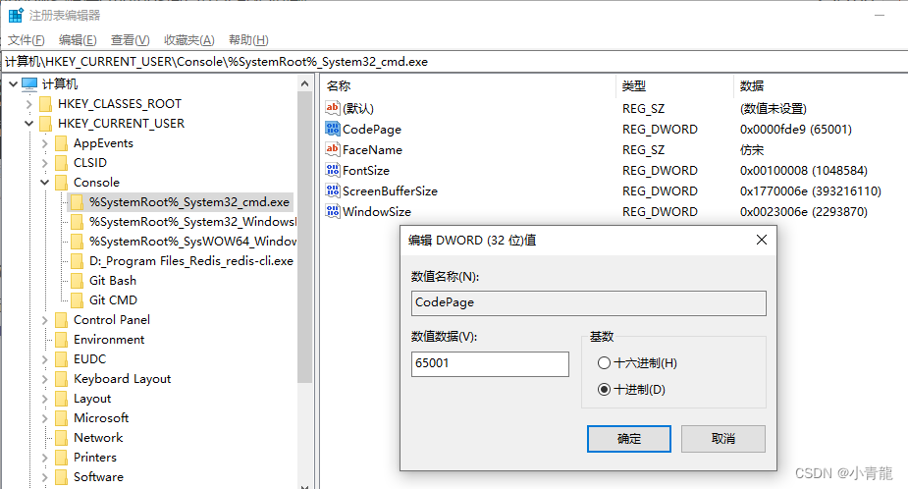Select the %SystemRoot%_System32_cmd.exe key

coord(188,202)
